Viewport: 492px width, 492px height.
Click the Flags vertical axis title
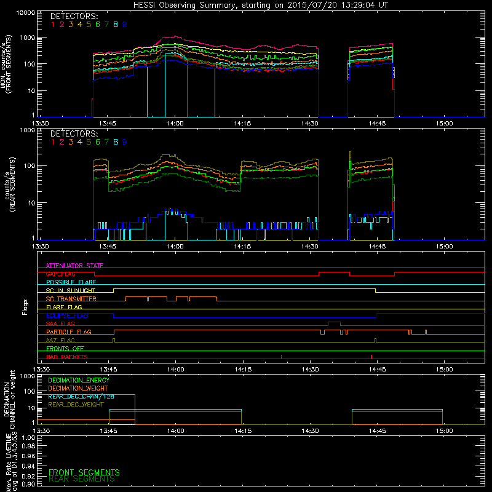click(25, 307)
